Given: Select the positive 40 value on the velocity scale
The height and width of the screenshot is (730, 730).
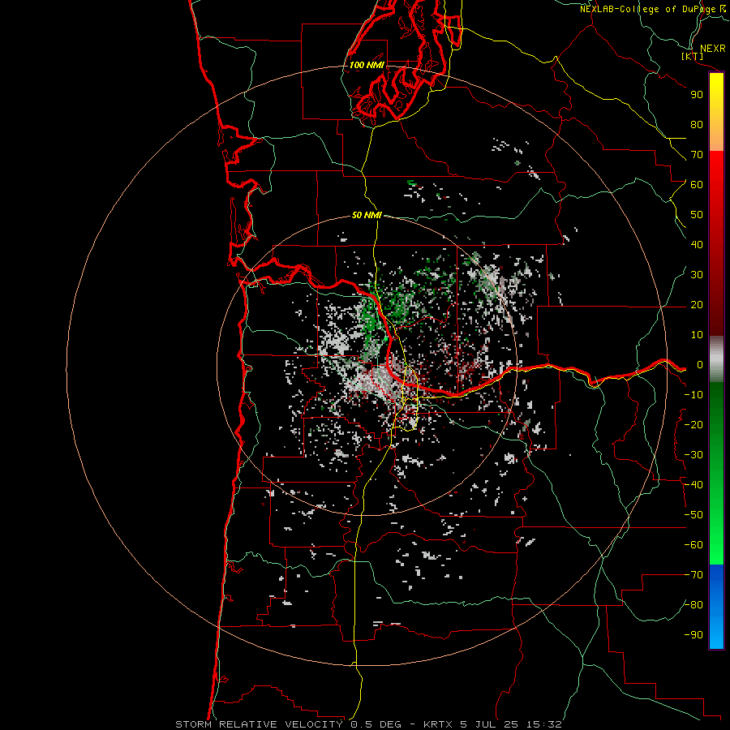Looking at the screenshot, I should (x=697, y=245).
